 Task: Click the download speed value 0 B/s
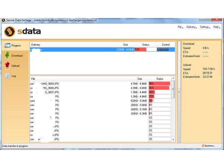click(x=206, y=48)
